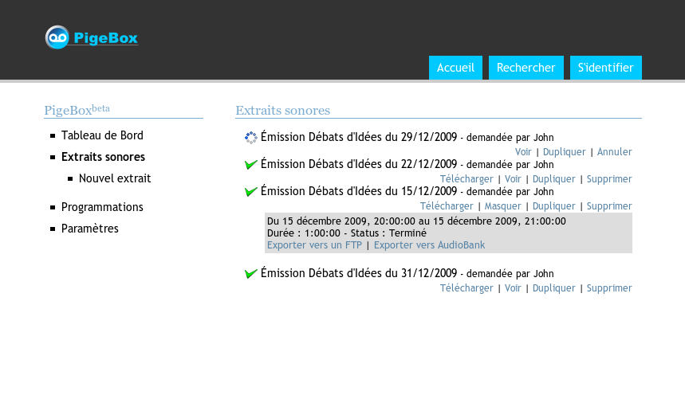Click green checkmark icon for 15/12/2009 émission
The image size is (685, 395).
(251, 192)
